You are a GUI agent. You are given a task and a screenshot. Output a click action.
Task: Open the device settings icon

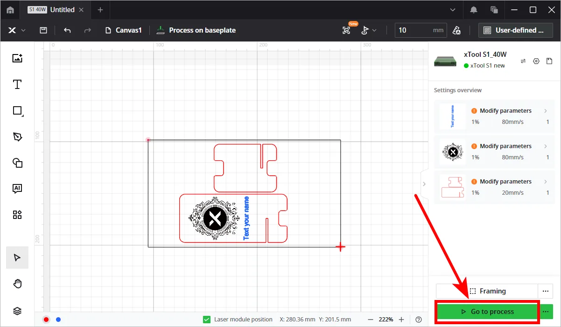pyautogui.click(x=536, y=61)
